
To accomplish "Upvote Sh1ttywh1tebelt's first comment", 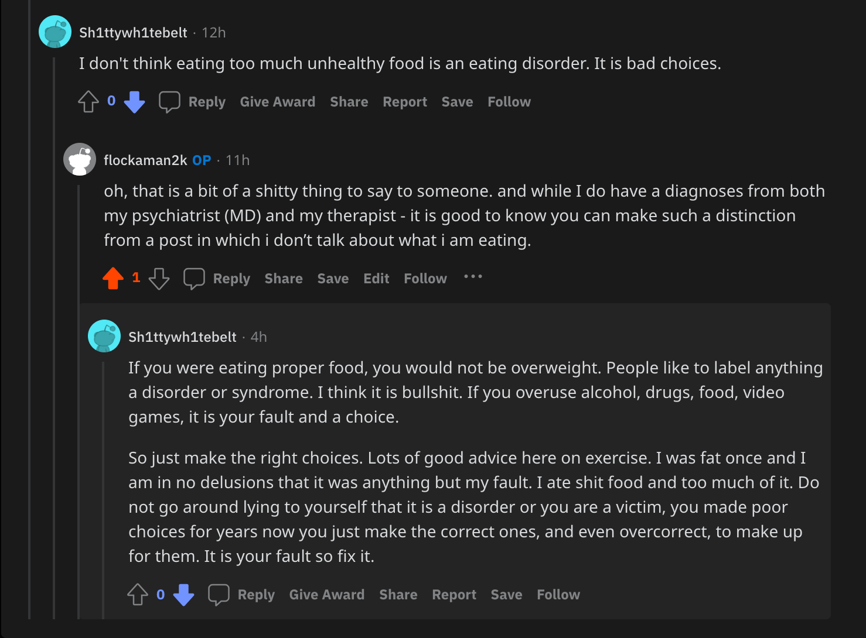I will pyautogui.click(x=88, y=101).
